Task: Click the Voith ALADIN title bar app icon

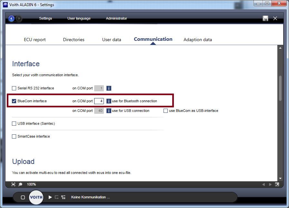Action: point(5,5)
